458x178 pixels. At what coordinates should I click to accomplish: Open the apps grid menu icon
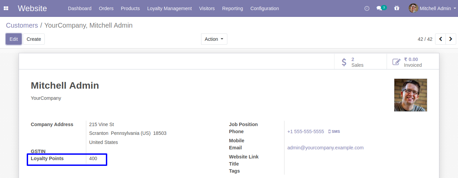click(x=6, y=8)
